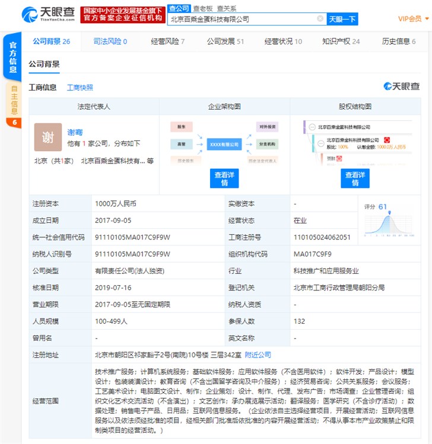Clear the search box with the X icon

(x=320, y=19)
